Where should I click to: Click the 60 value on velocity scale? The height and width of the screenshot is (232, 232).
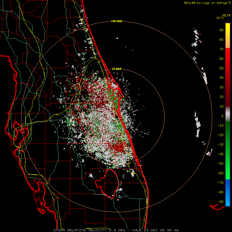221,59
